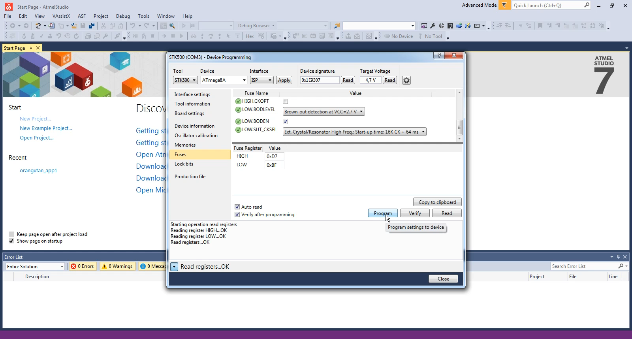Open the Device dropdown showing ATmega8A
Image resolution: width=632 pixels, height=339 pixels.
tap(224, 80)
